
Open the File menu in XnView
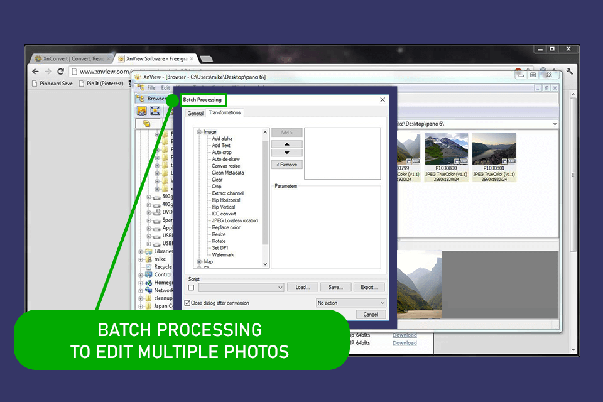click(151, 88)
